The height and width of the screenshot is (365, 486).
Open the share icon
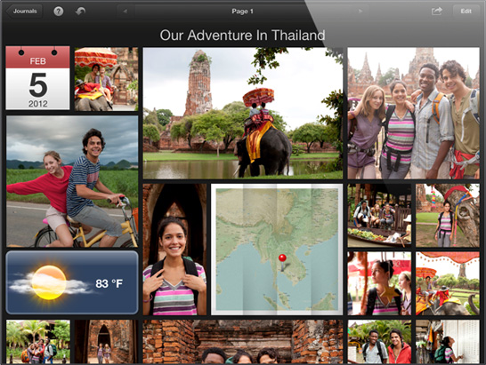[x=437, y=12]
